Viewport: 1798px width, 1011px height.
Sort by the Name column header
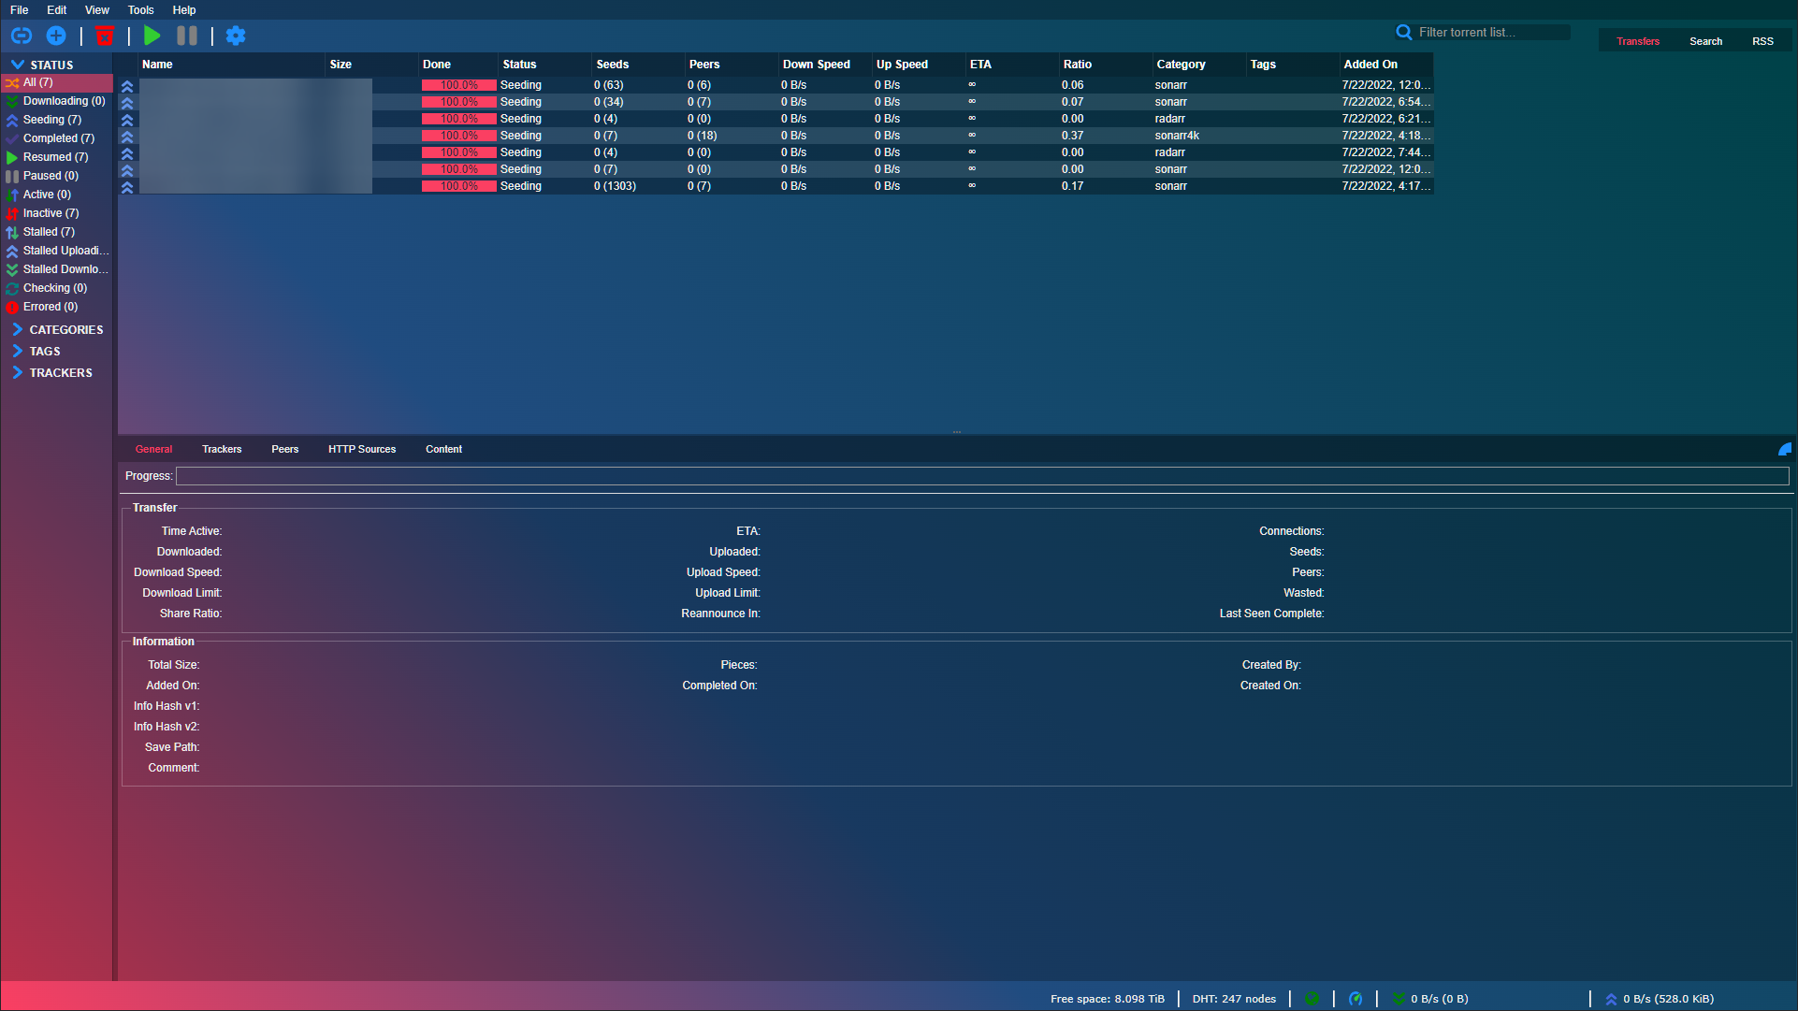231,65
